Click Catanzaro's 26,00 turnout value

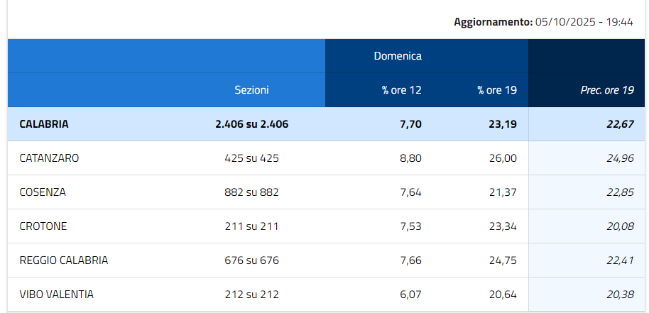pos(503,158)
